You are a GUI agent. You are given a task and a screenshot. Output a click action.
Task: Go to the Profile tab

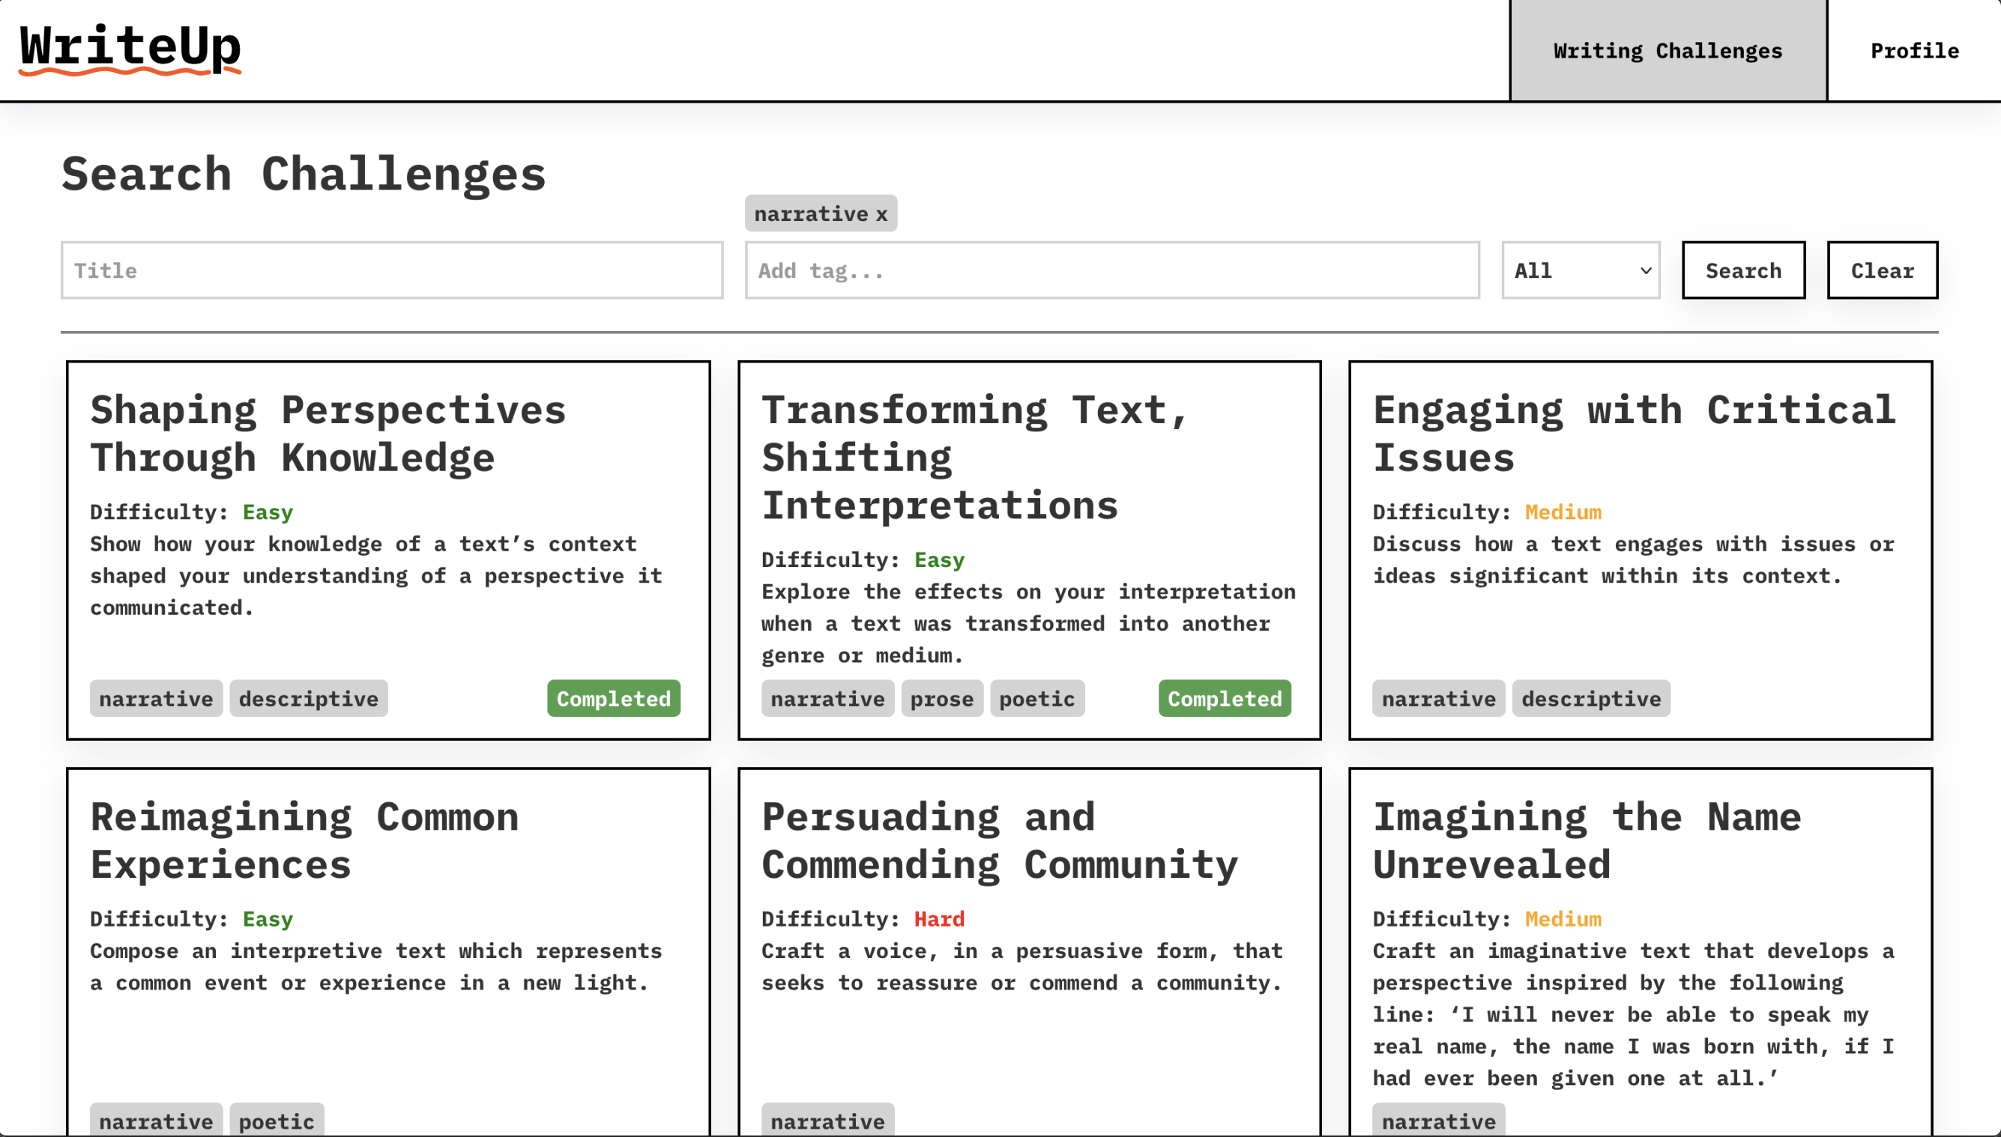(1913, 51)
